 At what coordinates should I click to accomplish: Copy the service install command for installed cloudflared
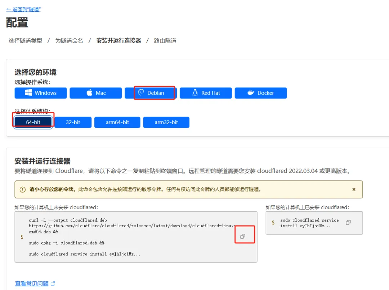(x=348, y=223)
